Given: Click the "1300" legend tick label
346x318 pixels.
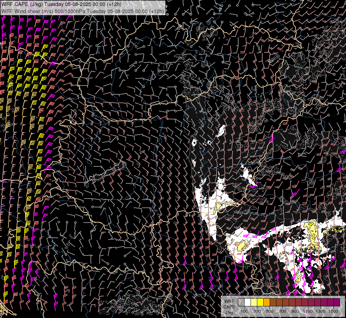Looking at the screenshot, I should click(x=321, y=311).
